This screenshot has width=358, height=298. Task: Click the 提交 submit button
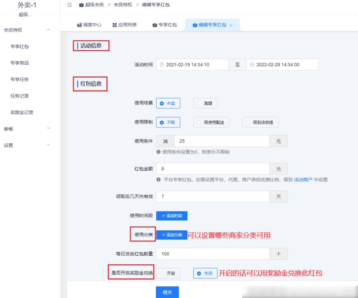coord(167,292)
